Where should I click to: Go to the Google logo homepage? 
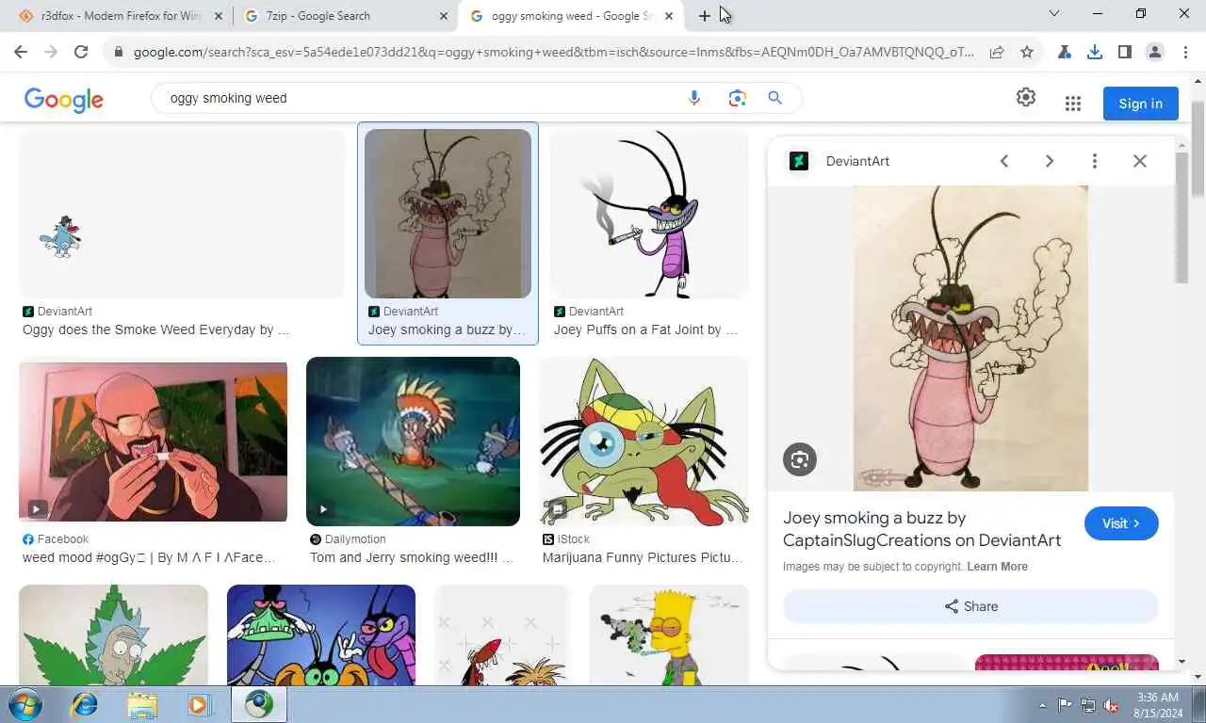point(64,100)
